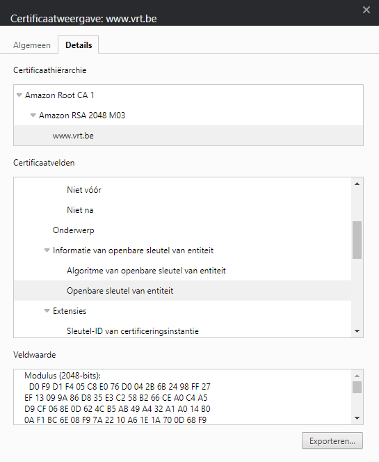Collapse Informatie van openbare sleutel van entiteit

[x=47, y=250]
